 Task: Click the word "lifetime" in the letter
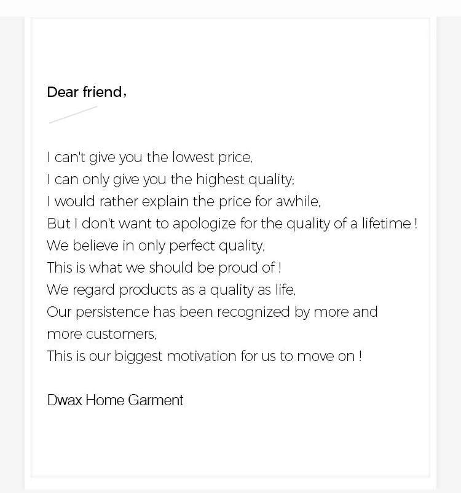pos(386,223)
